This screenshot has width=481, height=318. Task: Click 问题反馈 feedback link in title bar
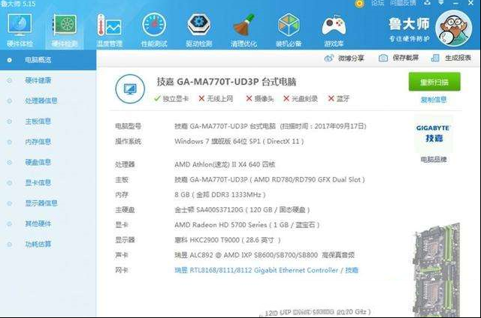pos(403,3)
